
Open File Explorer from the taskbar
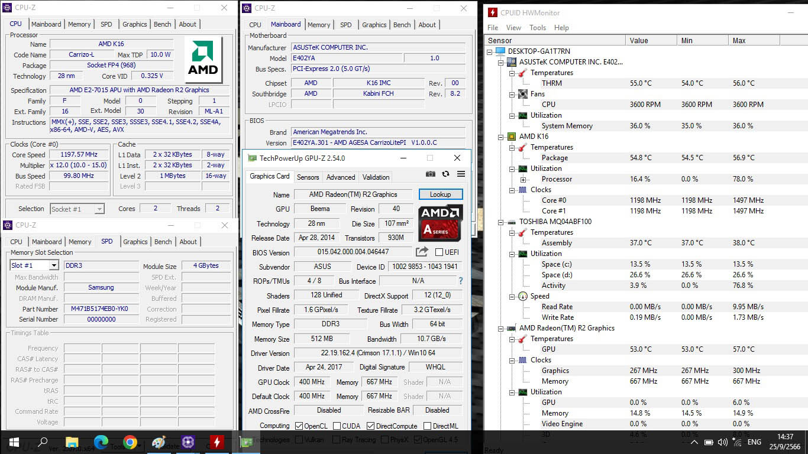pos(72,442)
